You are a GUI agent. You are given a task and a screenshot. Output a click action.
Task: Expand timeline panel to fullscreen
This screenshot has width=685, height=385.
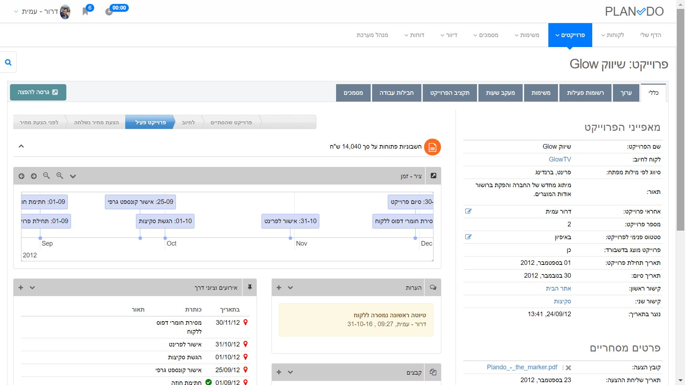click(433, 176)
